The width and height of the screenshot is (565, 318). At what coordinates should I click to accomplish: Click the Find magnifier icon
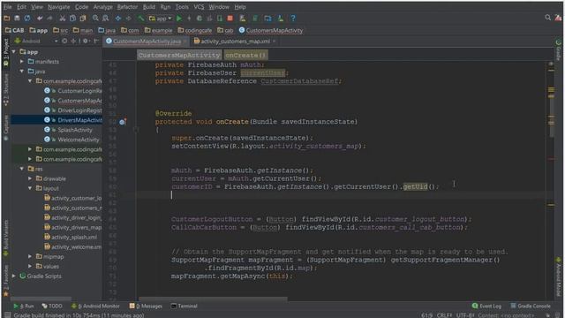point(95,18)
